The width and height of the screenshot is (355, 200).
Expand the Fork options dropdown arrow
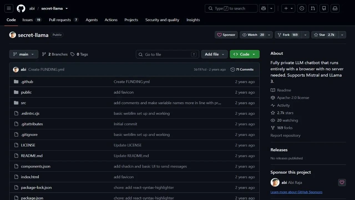305,35
